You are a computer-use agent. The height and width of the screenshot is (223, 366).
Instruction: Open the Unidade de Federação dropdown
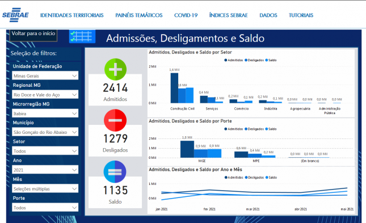45,75
